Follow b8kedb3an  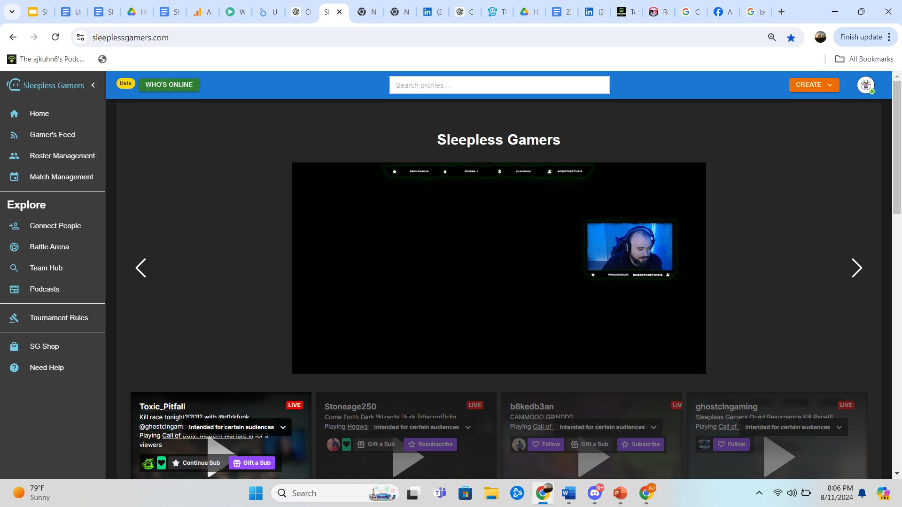(x=546, y=444)
